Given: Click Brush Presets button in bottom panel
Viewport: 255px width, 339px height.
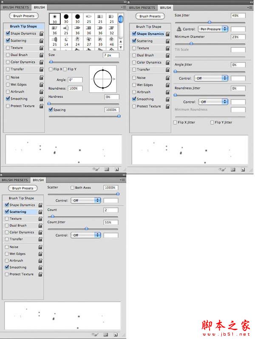Looking at the screenshot, I should (x=23, y=188).
